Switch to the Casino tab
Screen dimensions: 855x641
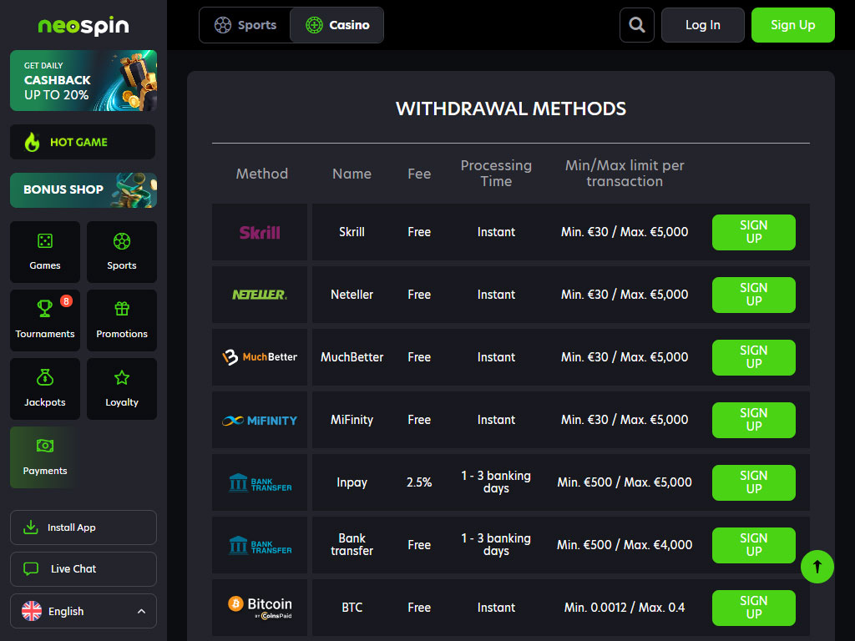[x=337, y=25]
